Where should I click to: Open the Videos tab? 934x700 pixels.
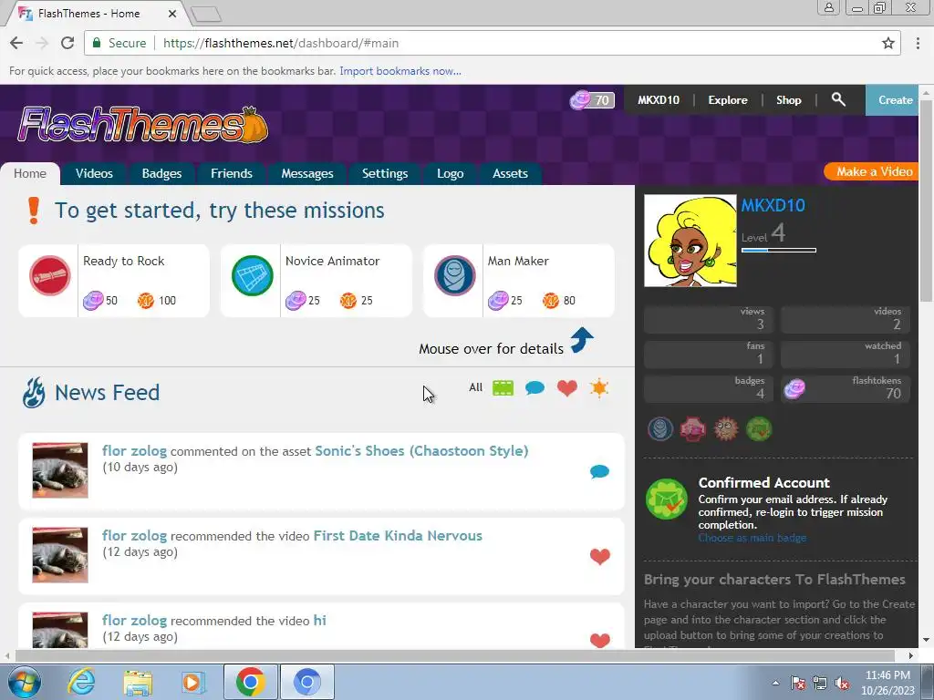point(94,173)
